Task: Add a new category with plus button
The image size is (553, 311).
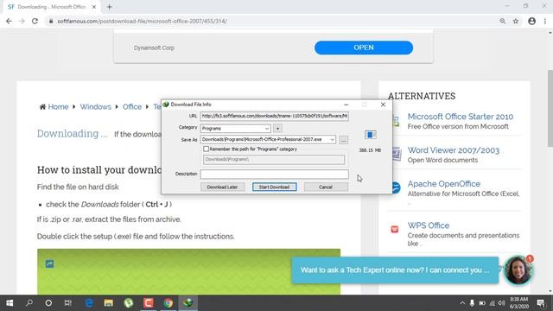Action: (x=277, y=129)
